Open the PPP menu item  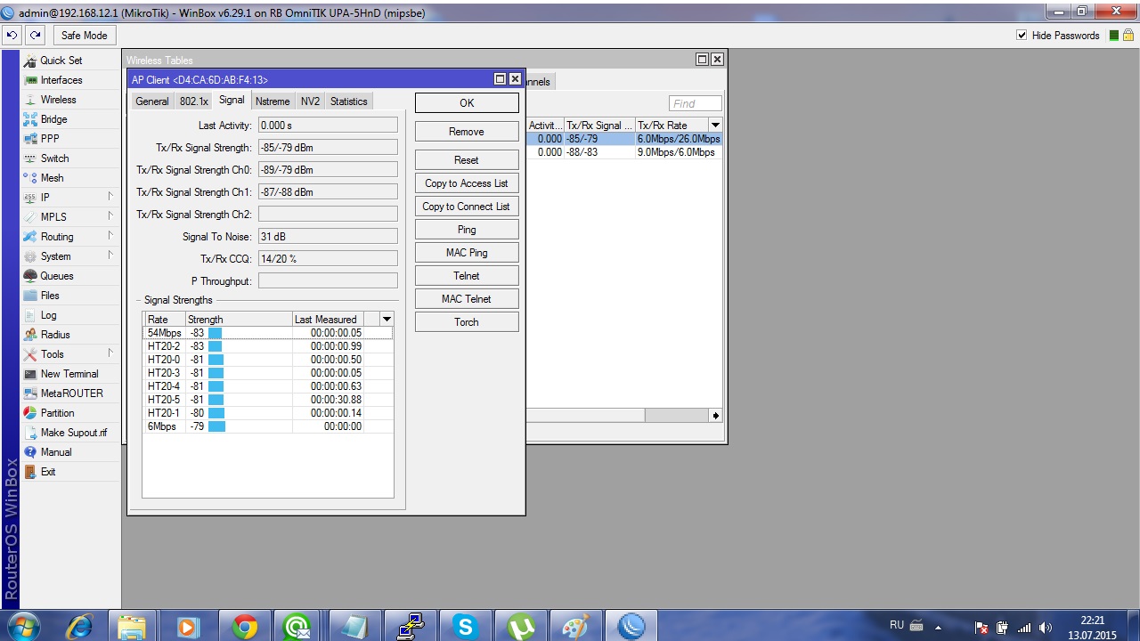50,139
